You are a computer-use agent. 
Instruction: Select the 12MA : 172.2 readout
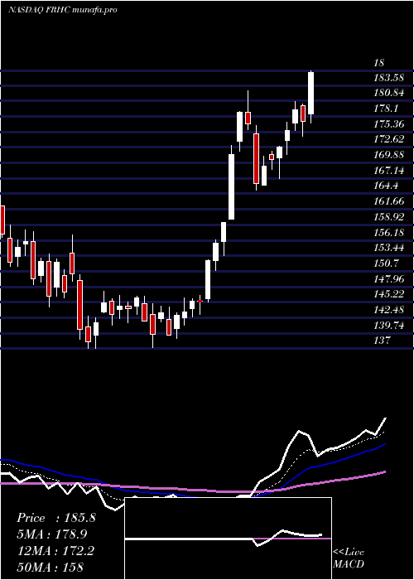coord(55,551)
